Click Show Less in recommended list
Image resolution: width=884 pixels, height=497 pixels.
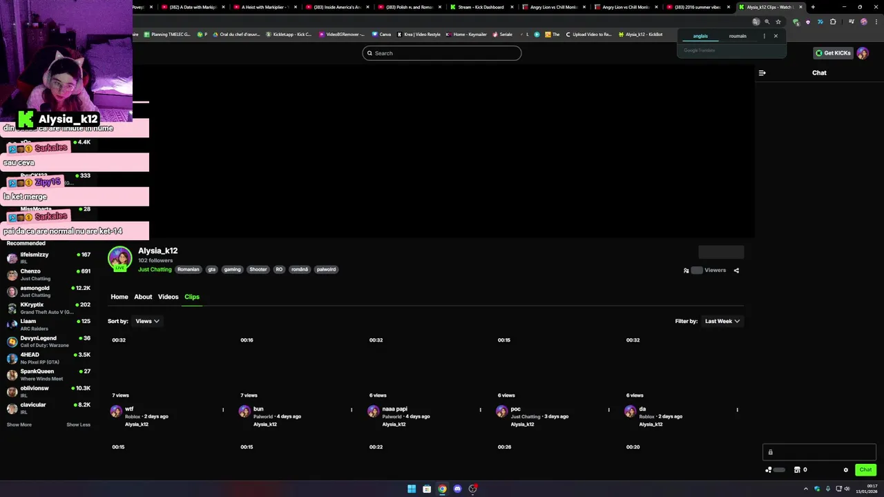pos(78,425)
